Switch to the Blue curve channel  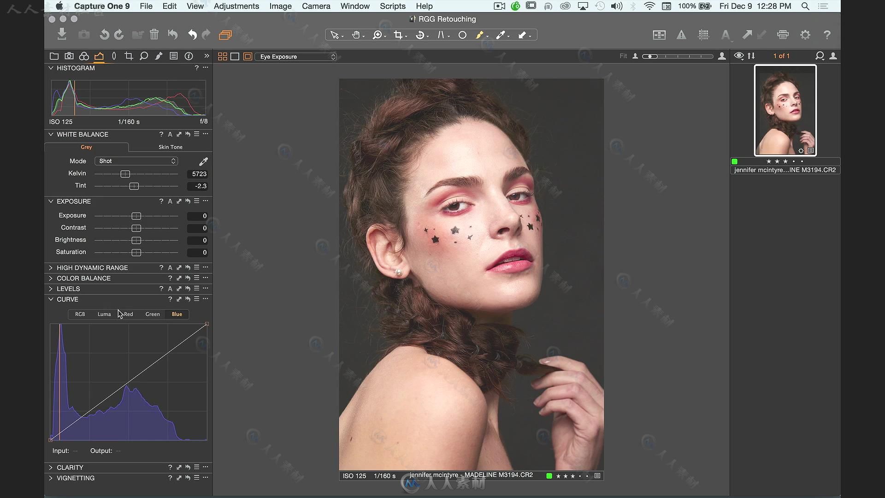pyautogui.click(x=176, y=314)
